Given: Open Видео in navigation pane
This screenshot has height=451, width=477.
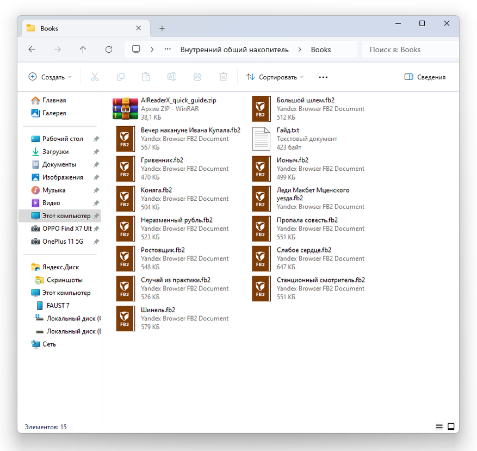Looking at the screenshot, I should [x=51, y=203].
